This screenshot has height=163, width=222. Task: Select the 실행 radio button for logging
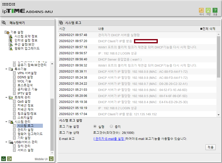95,126
